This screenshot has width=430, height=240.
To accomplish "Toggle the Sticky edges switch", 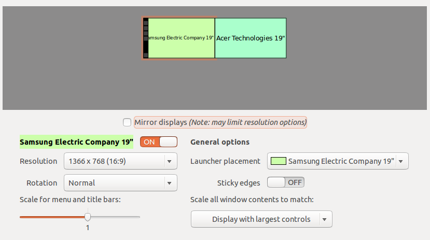I will [x=285, y=182].
